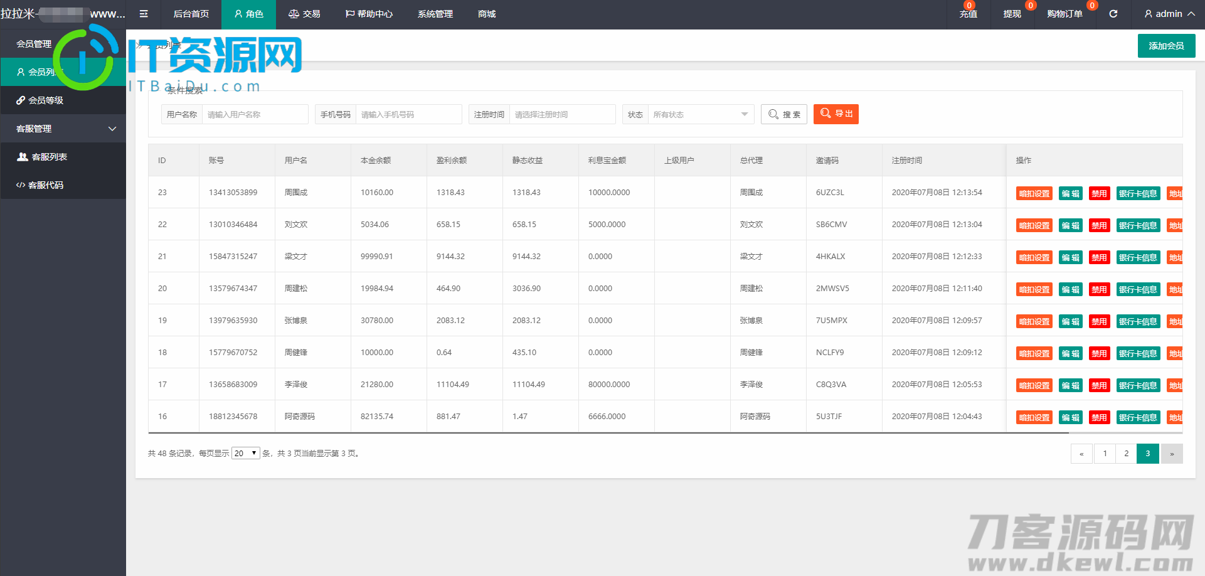
Task: Click the orange 导出 export button
Action: (x=836, y=114)
